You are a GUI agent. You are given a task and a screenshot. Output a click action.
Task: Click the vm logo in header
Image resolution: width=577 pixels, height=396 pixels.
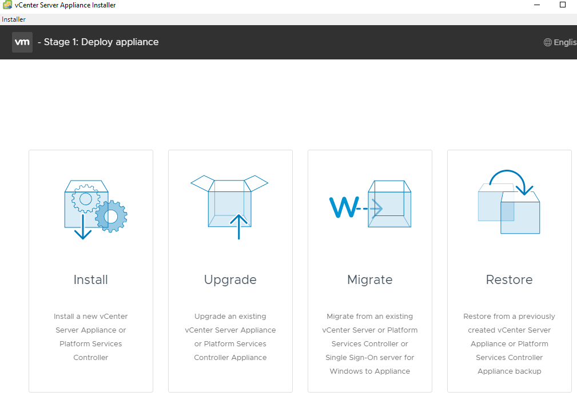click(x=22, y=42)
